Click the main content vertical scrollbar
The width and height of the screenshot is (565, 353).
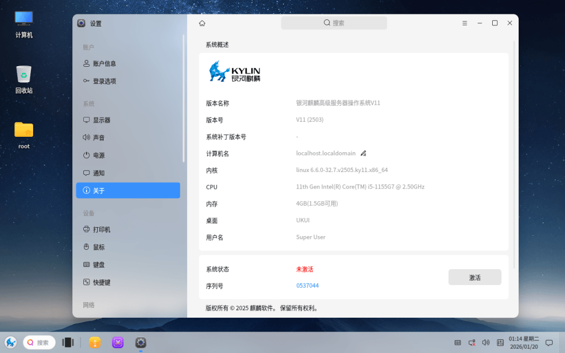514,155
